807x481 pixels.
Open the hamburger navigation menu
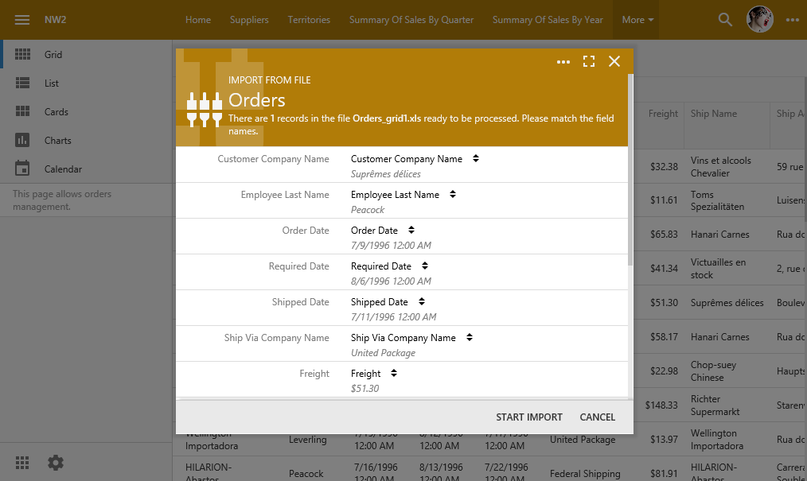22,20
